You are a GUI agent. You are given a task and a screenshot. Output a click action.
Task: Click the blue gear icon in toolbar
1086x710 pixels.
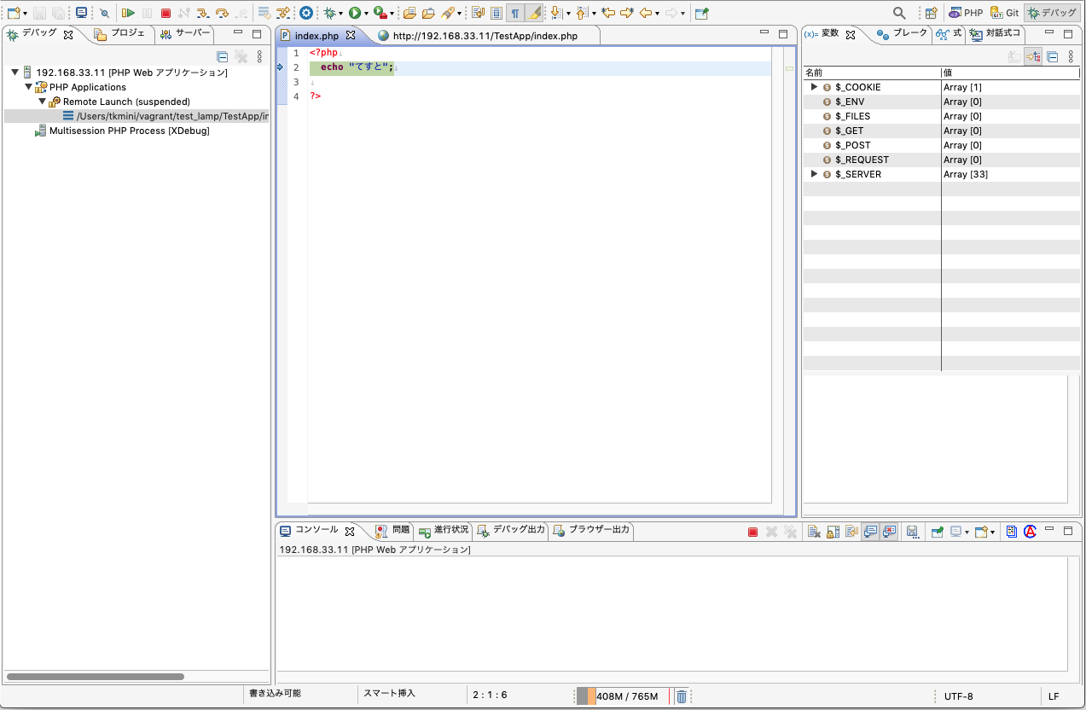pyautogui.click(x=305, y=13)
